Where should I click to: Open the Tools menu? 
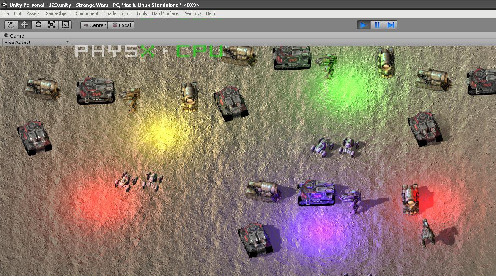coord(142,13)
